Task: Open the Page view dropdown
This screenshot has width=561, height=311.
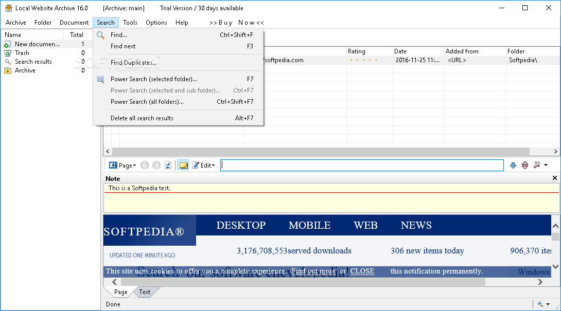Action: 122,165
